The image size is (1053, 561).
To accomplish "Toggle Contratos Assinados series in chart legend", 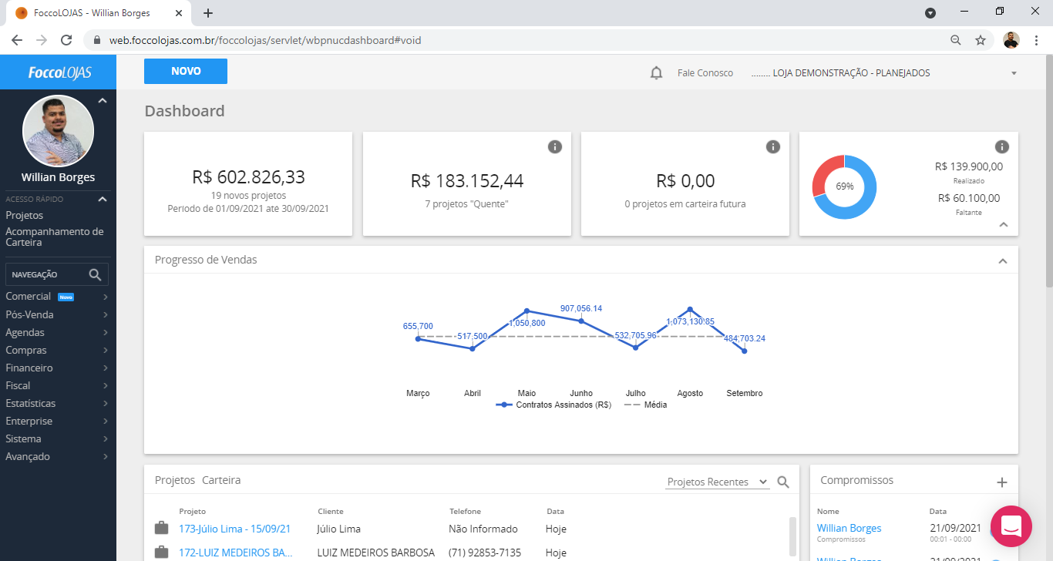I will [x=555, y=405].
